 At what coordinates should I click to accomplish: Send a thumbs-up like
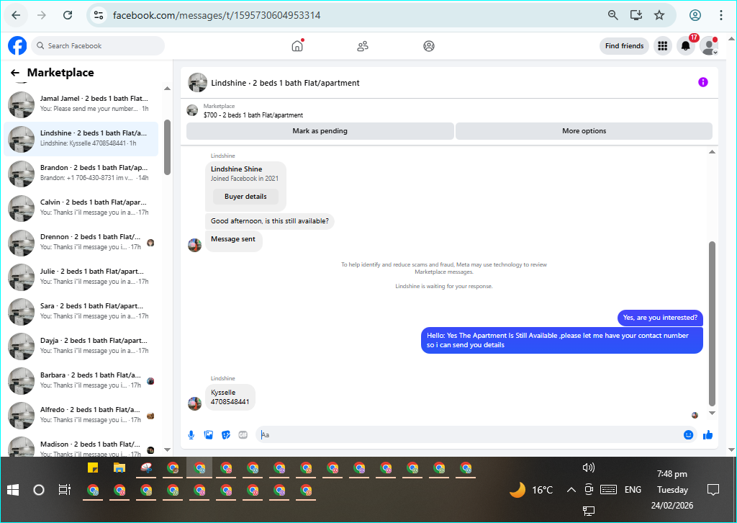point(708,435)
